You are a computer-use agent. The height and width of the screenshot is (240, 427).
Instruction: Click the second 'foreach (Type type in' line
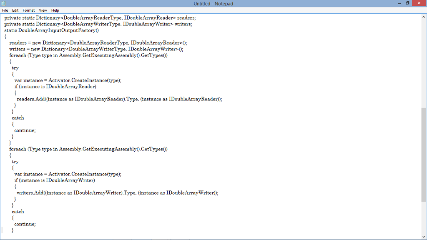[x=88, y=149]
